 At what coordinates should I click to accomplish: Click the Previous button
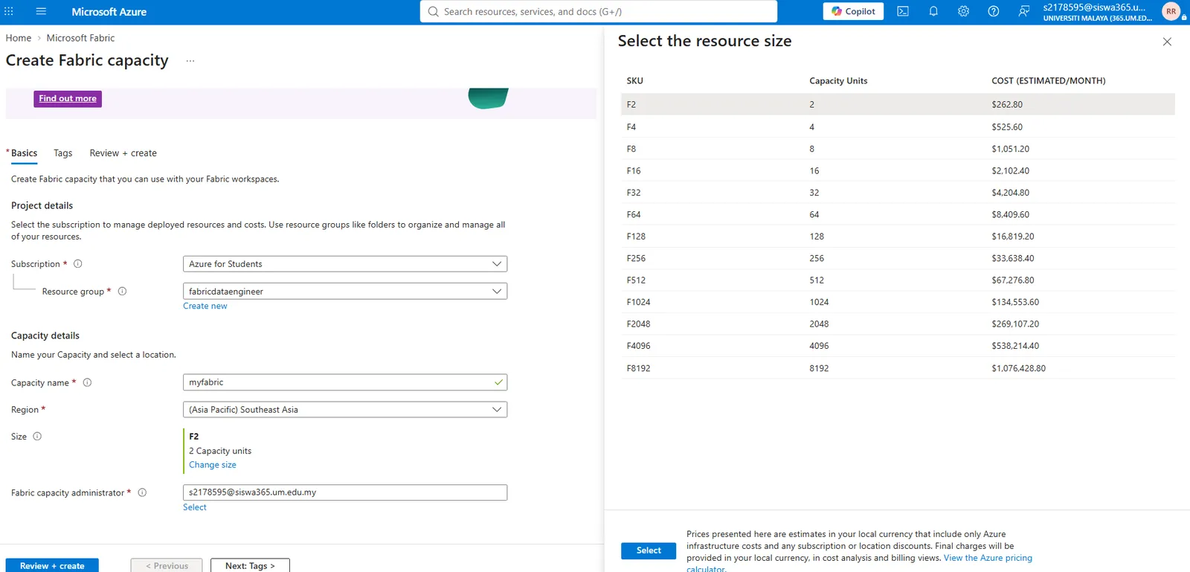tap(167, 565)
